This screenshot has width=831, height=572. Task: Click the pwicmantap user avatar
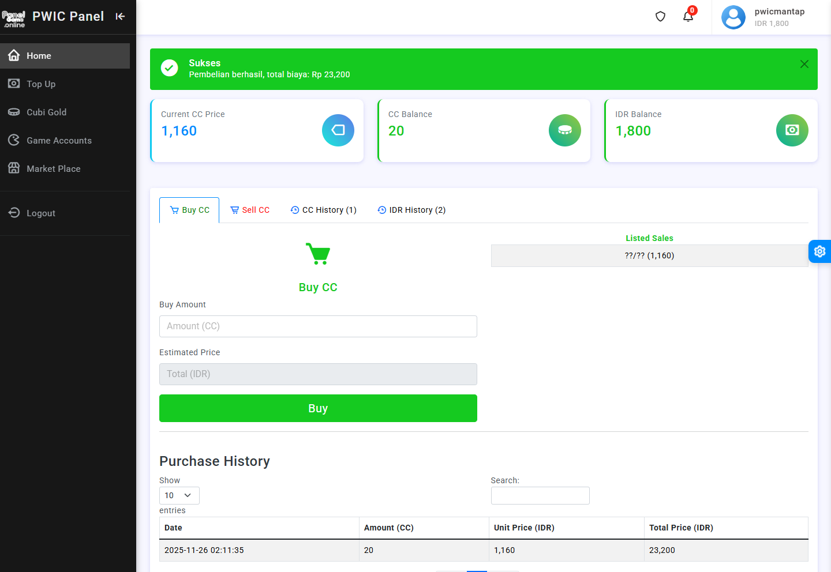click(x=733, y=17)
